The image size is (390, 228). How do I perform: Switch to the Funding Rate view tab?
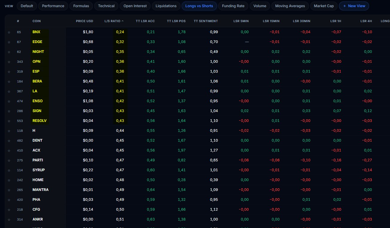233,6
